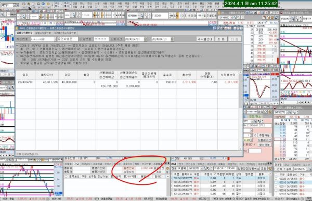Click the 조회 query button
This screenshot has height=201, width=312.
pos(220,39)
